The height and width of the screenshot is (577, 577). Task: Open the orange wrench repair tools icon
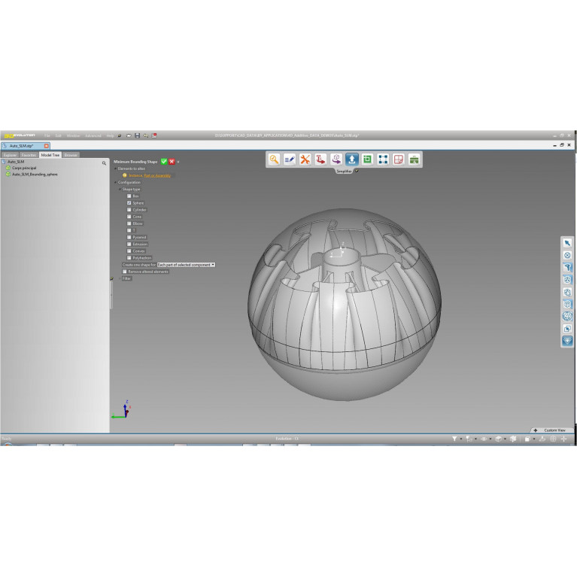click(305, 159)
